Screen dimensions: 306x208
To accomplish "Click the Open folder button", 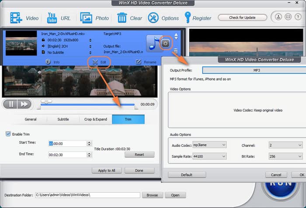I will (x=175, y=195).
